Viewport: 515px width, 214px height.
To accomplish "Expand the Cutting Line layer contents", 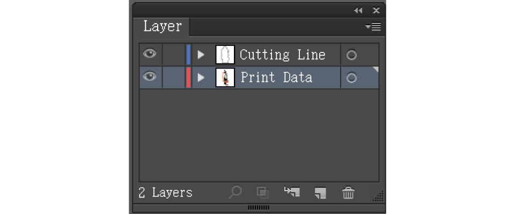I will [201, 55].
